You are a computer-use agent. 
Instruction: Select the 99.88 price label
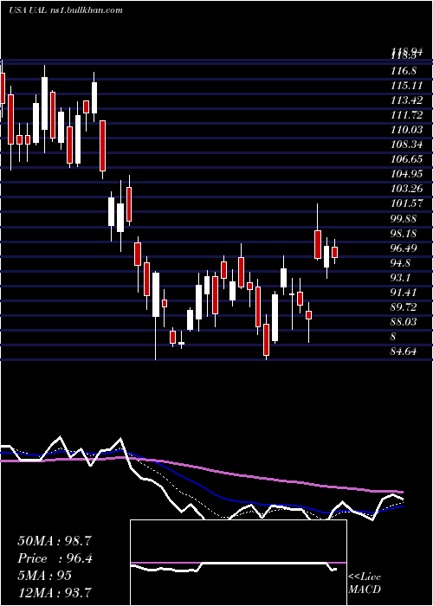(x=404, y=219)
